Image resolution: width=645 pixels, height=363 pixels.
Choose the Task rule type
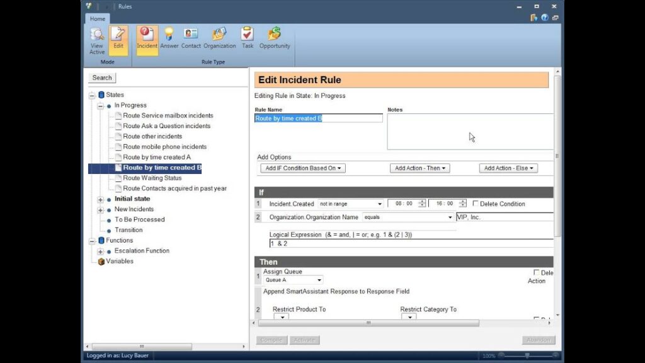click(x=248, y=38)
